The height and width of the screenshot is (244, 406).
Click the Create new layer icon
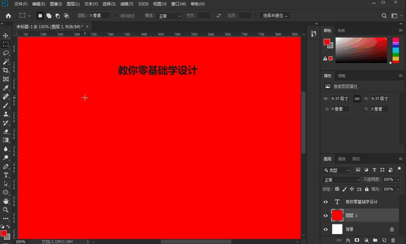[384, 240]
